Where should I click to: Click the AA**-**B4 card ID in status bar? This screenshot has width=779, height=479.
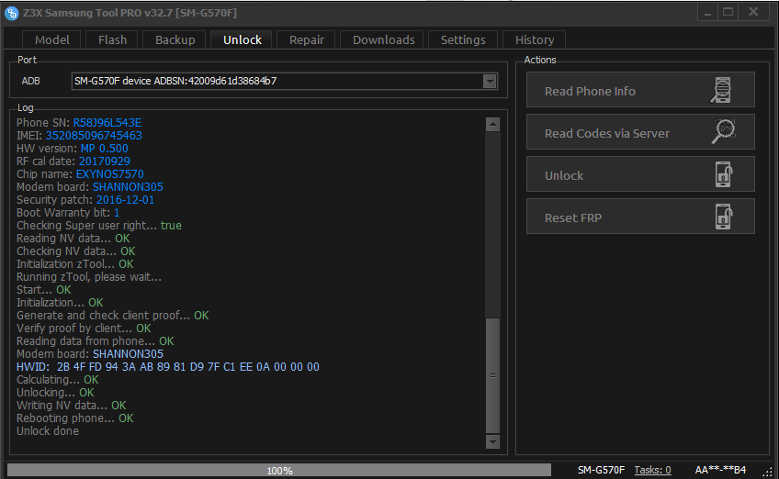click(x=720, y=470)
